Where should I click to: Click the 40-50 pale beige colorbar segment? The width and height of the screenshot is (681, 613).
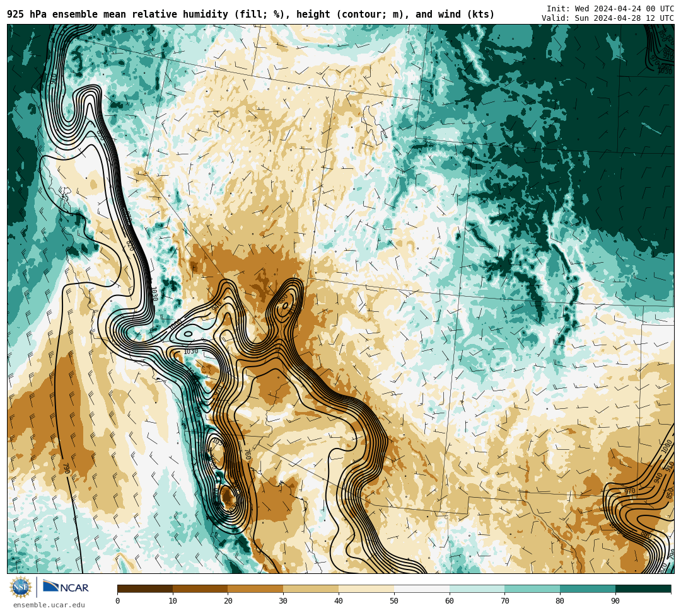click(366, 588)
